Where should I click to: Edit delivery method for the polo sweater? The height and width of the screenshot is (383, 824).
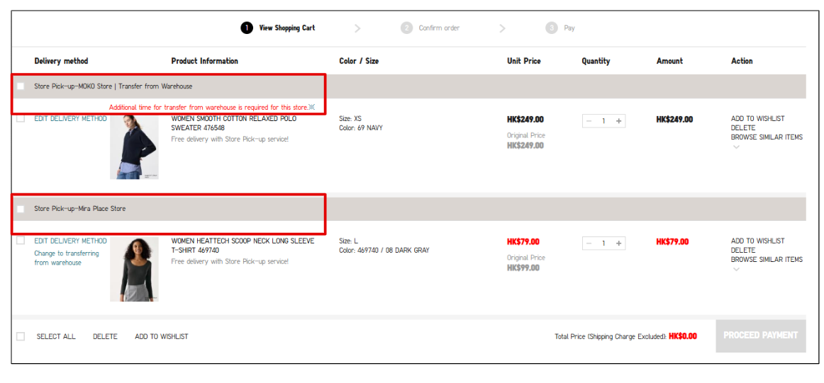coord(70,119)
